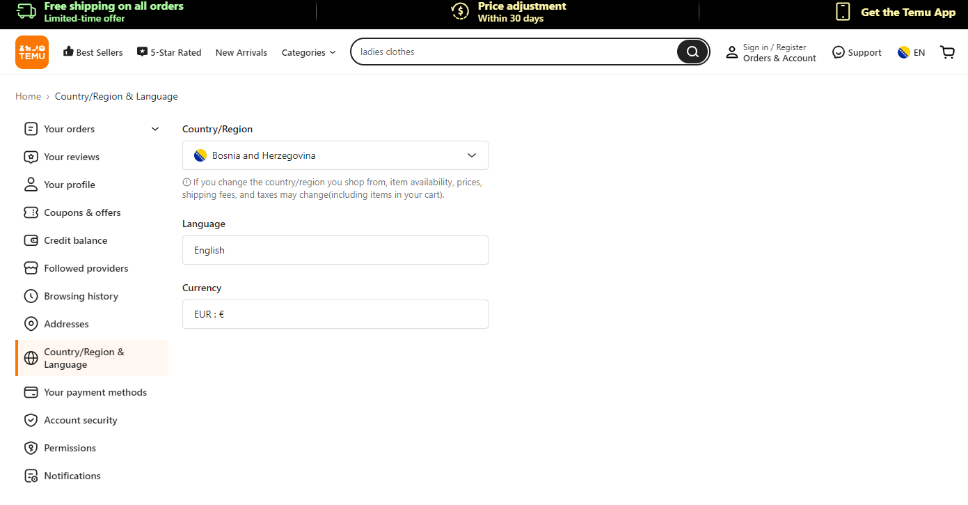Screen dimensions: 968x505
Task: Open Permissions settings
Action: click(x=70, y=448)
